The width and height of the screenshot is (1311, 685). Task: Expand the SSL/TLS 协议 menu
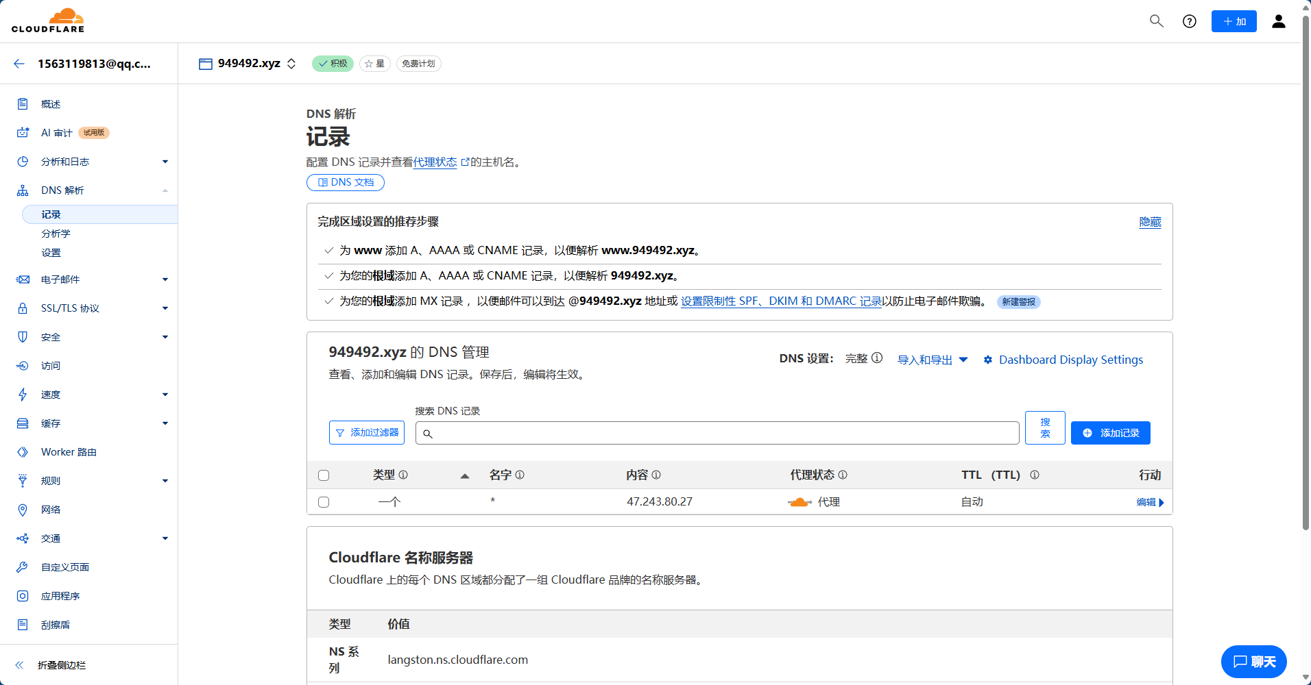[165, 308]
